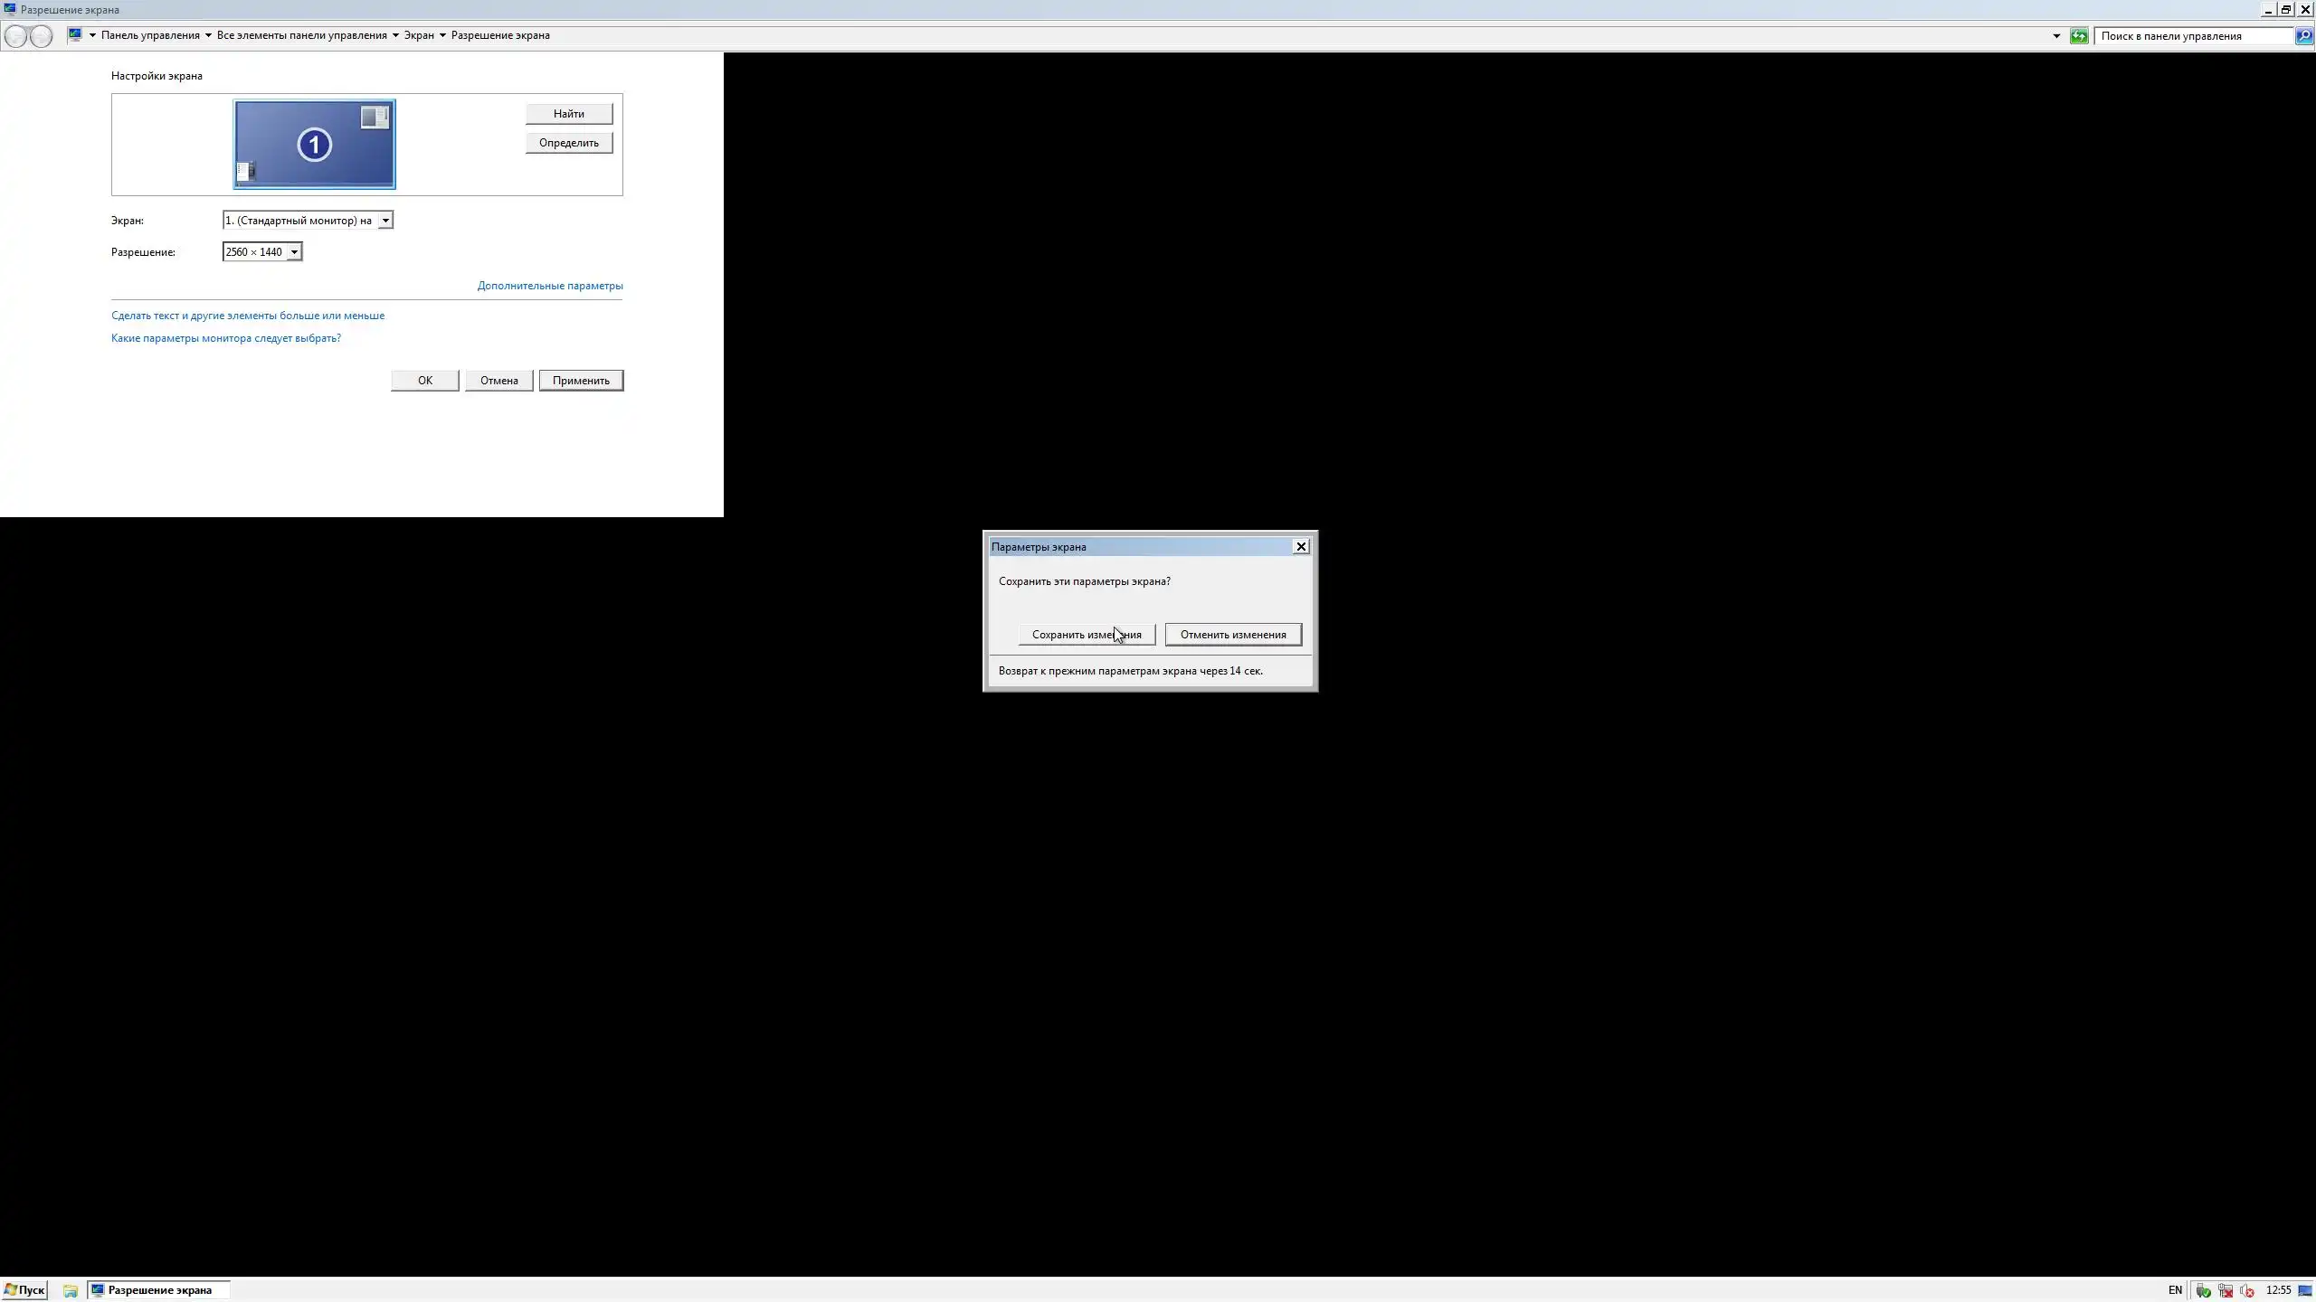Click Show desktop icon in tray corner
The height and width of the screenshot is (1302, 2316).
click(x=2305, y=1290)
